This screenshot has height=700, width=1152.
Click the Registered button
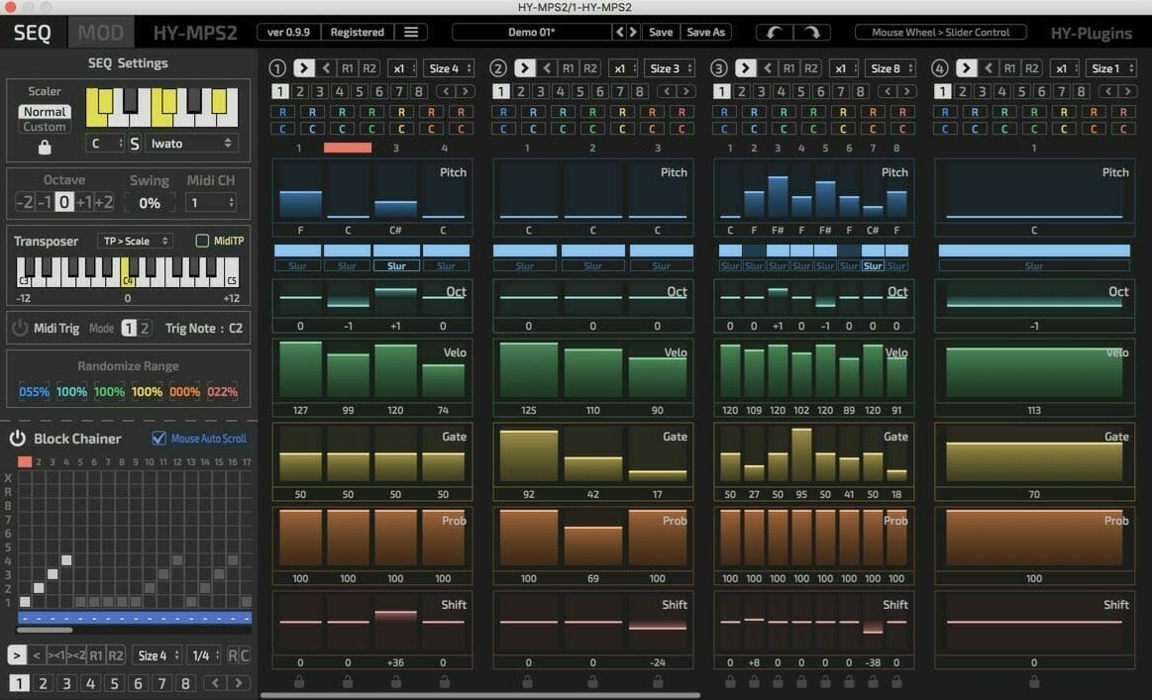[357, 33]
